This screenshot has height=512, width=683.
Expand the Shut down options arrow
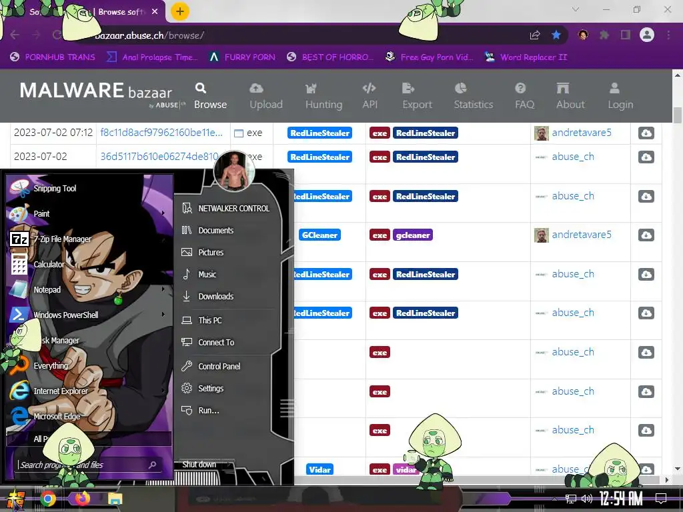tap(229, 465)
